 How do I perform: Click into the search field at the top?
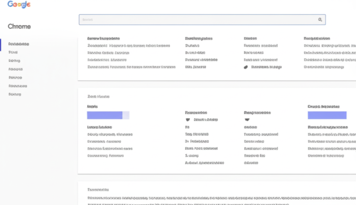pos(202,20)
